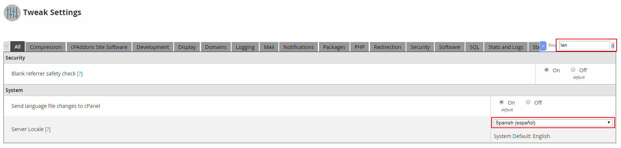Click the Tweak Settings sliders icon
This screenshot has width=621, height=148.
[12, 13]
